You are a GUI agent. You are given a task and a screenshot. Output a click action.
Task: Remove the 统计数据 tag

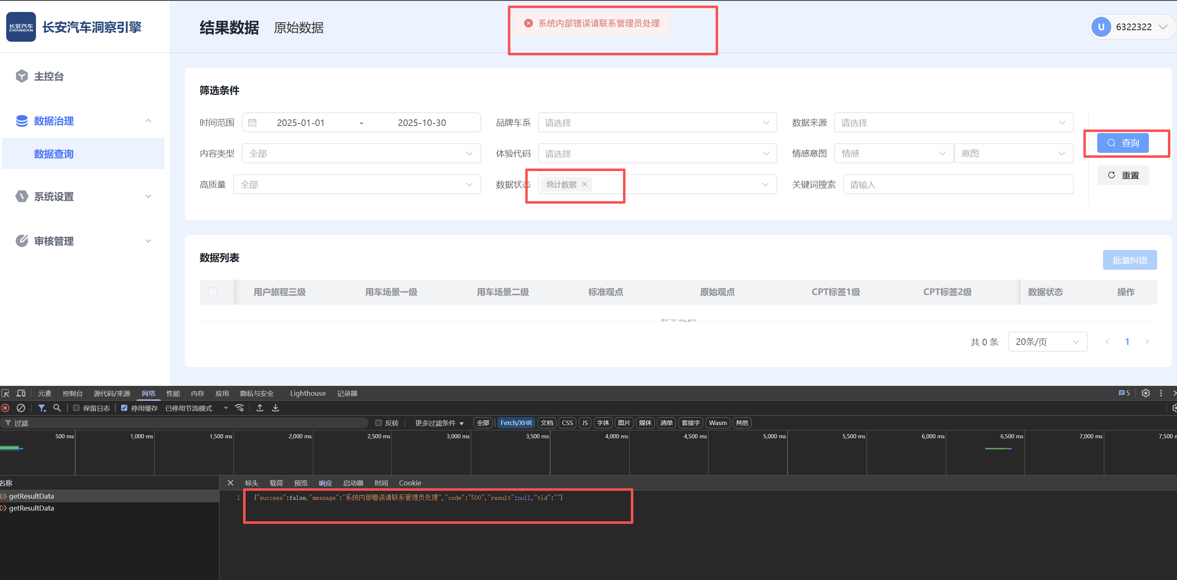(585, 185)
